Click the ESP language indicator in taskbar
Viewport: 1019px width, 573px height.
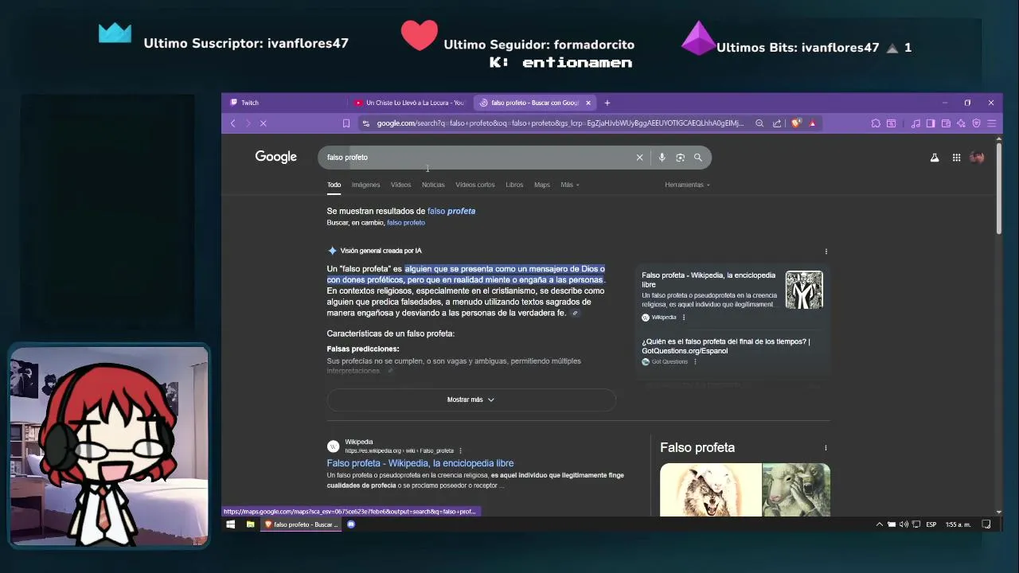(931, 524)
